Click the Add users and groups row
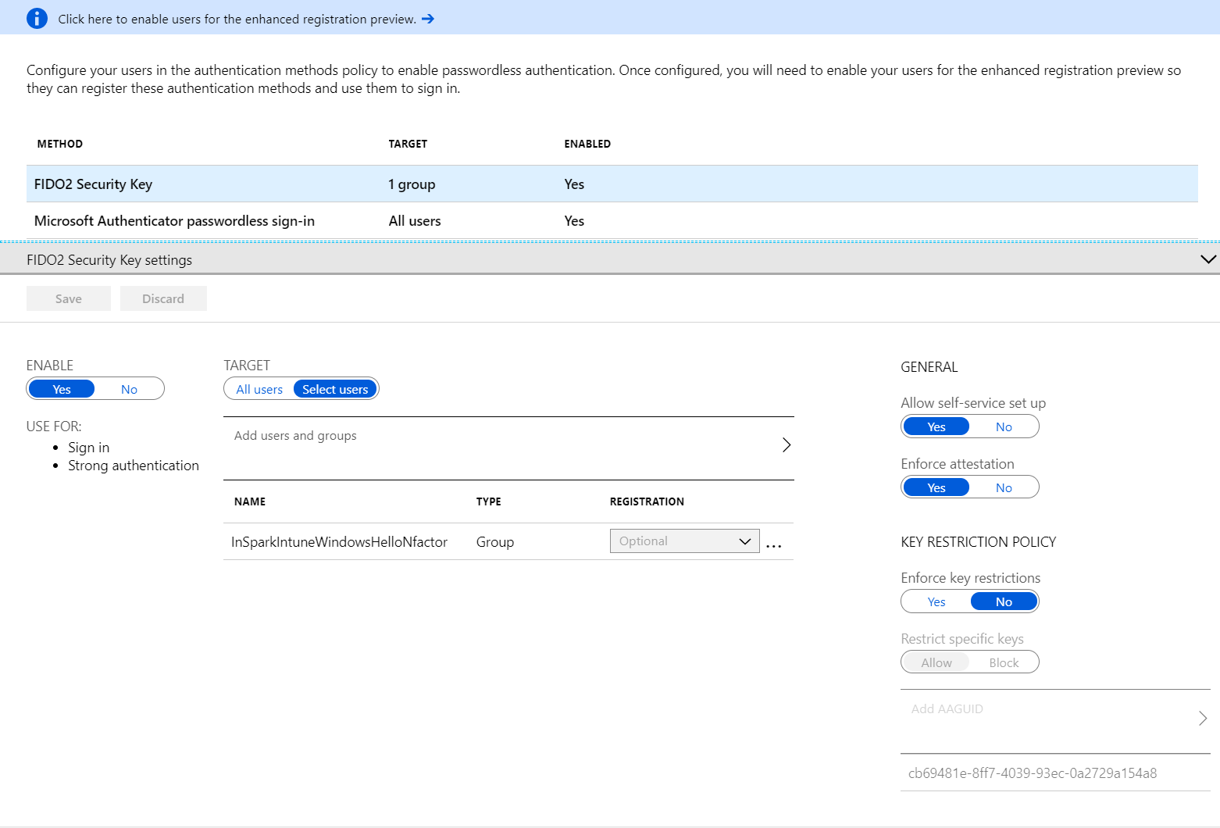Screen dimensions: 1220x828 click(296, 436)
